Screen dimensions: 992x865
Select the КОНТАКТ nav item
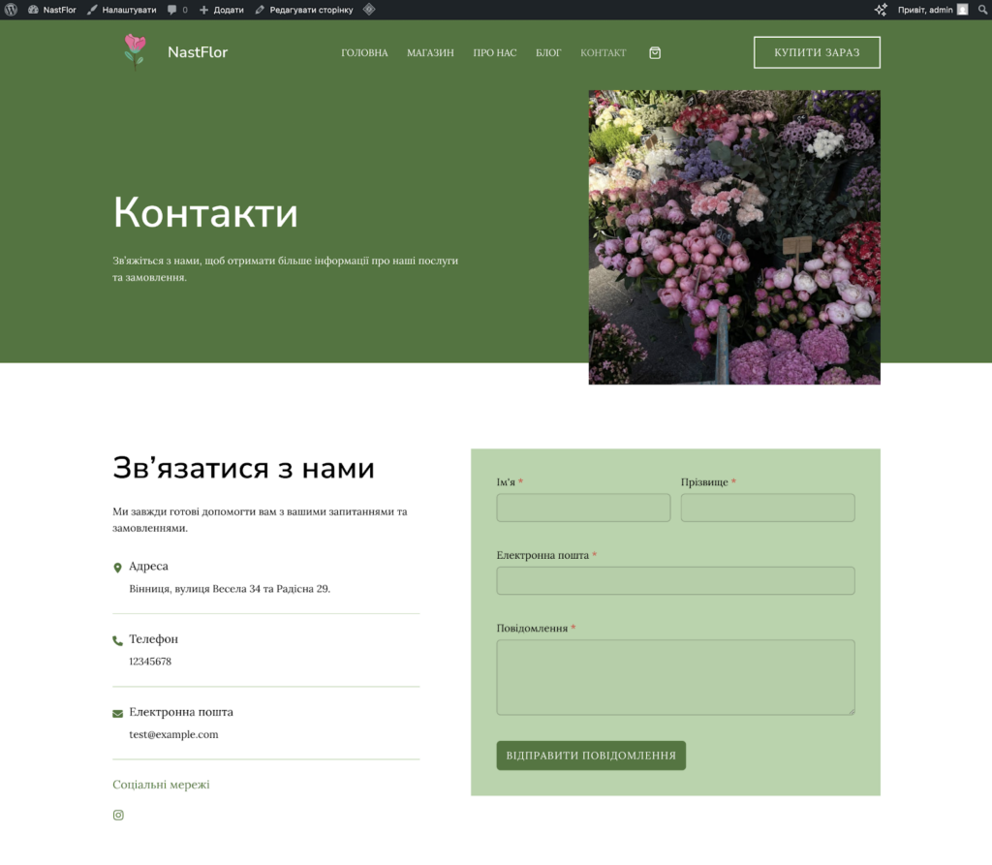[603, 53]
